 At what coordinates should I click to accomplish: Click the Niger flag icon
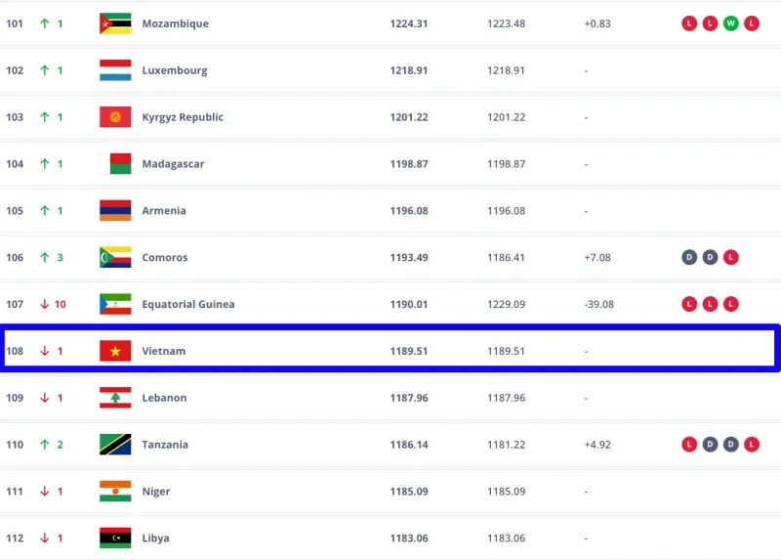(x=115, y=492)
